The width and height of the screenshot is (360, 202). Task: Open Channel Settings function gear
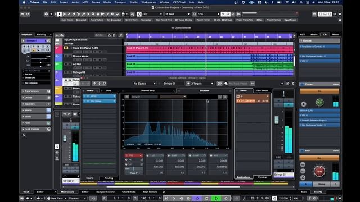(x=293, y=84)
